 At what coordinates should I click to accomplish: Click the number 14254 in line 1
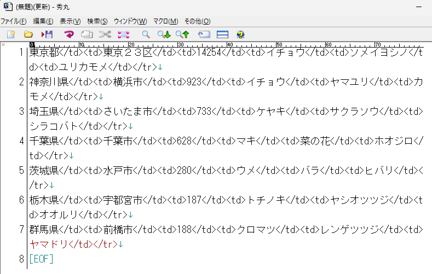click(209, 53)
